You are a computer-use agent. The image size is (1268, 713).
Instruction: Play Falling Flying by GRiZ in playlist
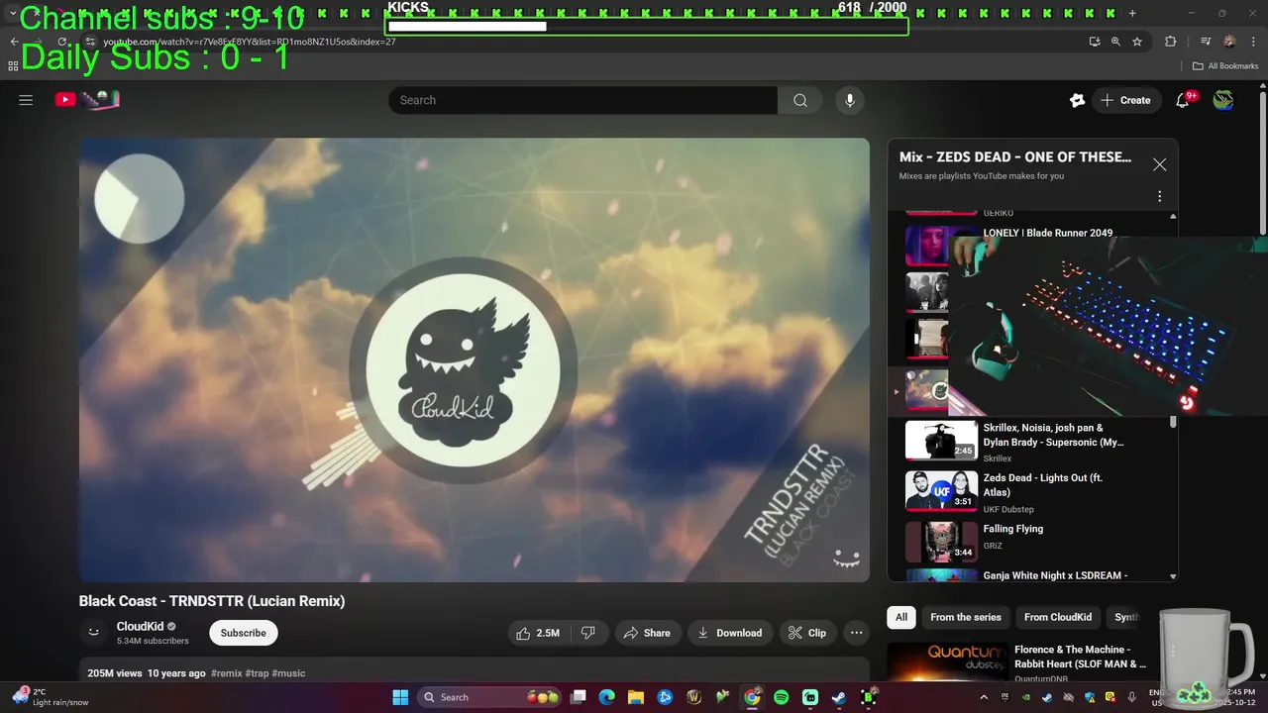coord(941,542)
